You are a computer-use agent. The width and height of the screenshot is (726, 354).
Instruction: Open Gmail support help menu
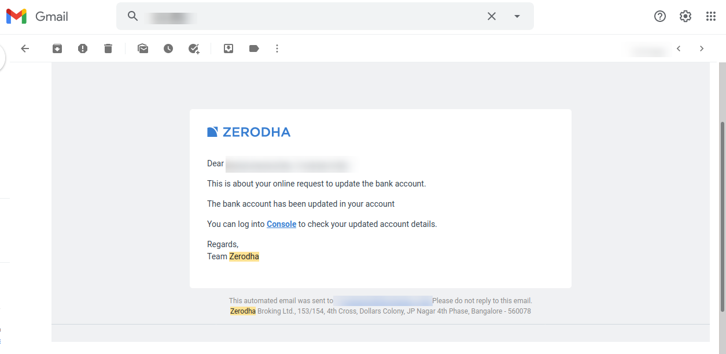pyautogui.click(x=660, y=16)
